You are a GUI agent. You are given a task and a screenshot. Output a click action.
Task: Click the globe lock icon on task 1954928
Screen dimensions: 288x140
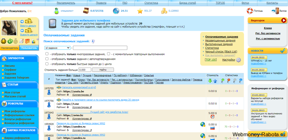click(203, 124)
